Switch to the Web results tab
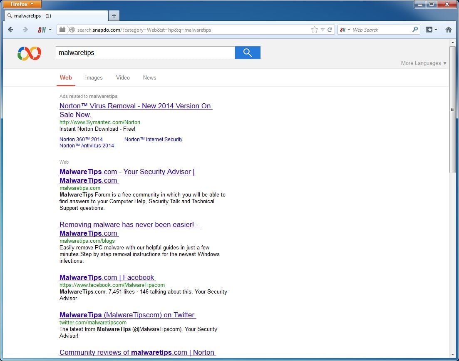Viewport: 459px width, 361px height. (66, 78)
